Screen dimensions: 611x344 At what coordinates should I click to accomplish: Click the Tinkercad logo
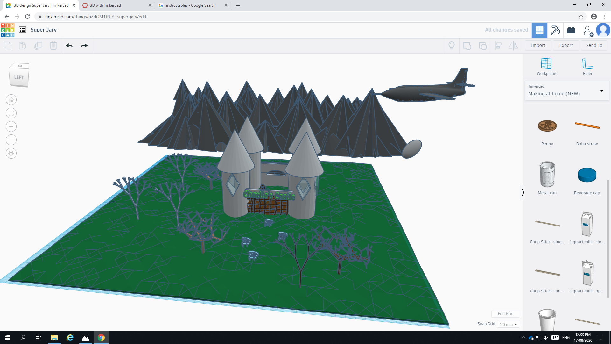8,30
